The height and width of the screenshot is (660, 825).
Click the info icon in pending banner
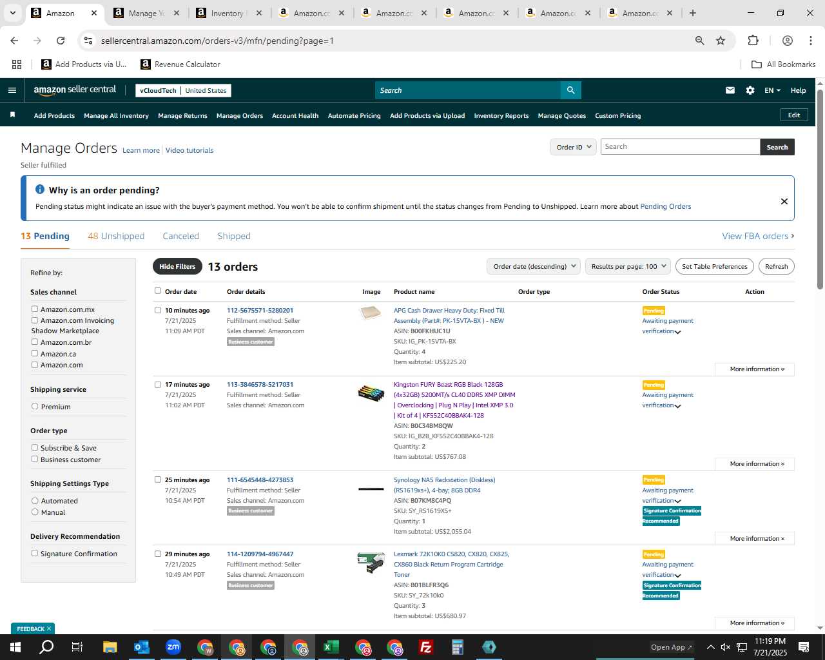click(40, 189)
